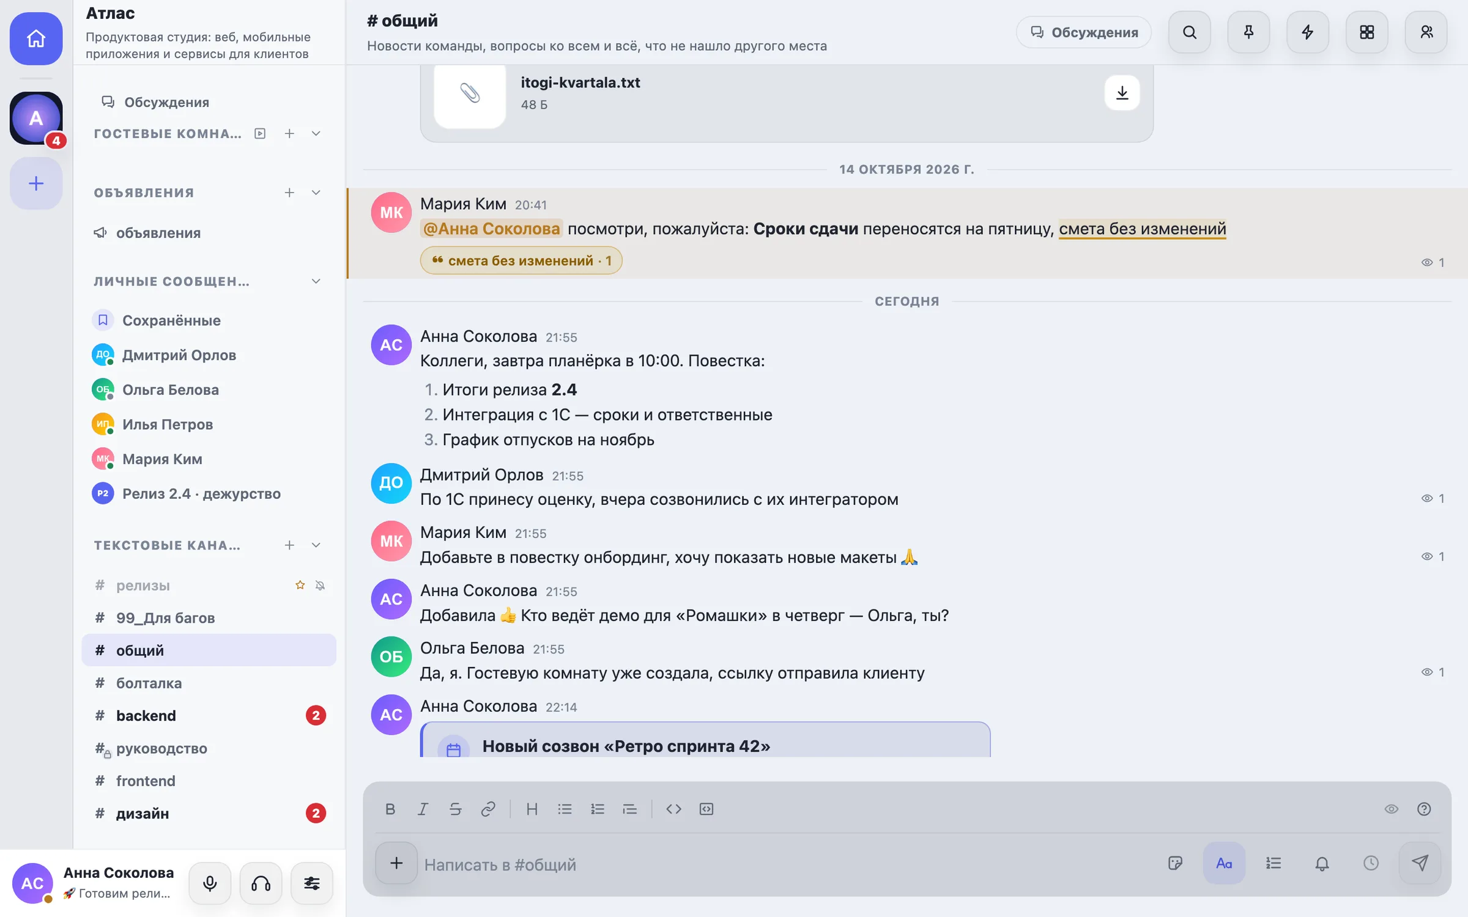The width and height of the screenshot is (1468, 917).
Task: Add channel in Объявления section
Action: [x=289, y=193]
